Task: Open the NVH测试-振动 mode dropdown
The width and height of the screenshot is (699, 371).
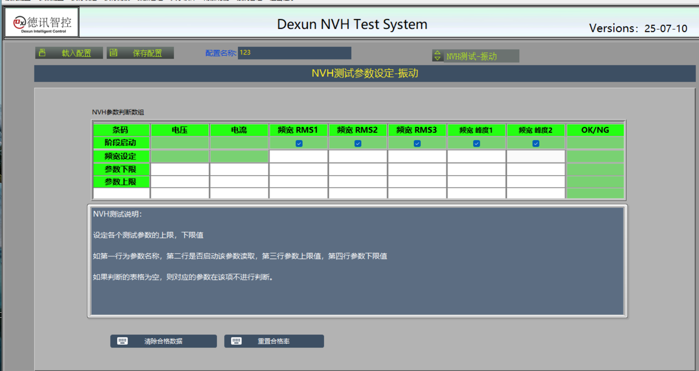Action: (x=481, y=56)
